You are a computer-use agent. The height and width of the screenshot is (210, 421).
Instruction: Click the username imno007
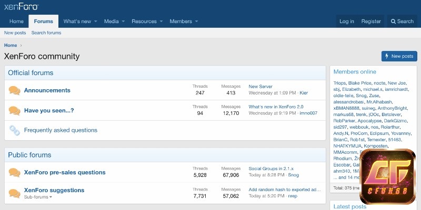(x=308, y=113)
